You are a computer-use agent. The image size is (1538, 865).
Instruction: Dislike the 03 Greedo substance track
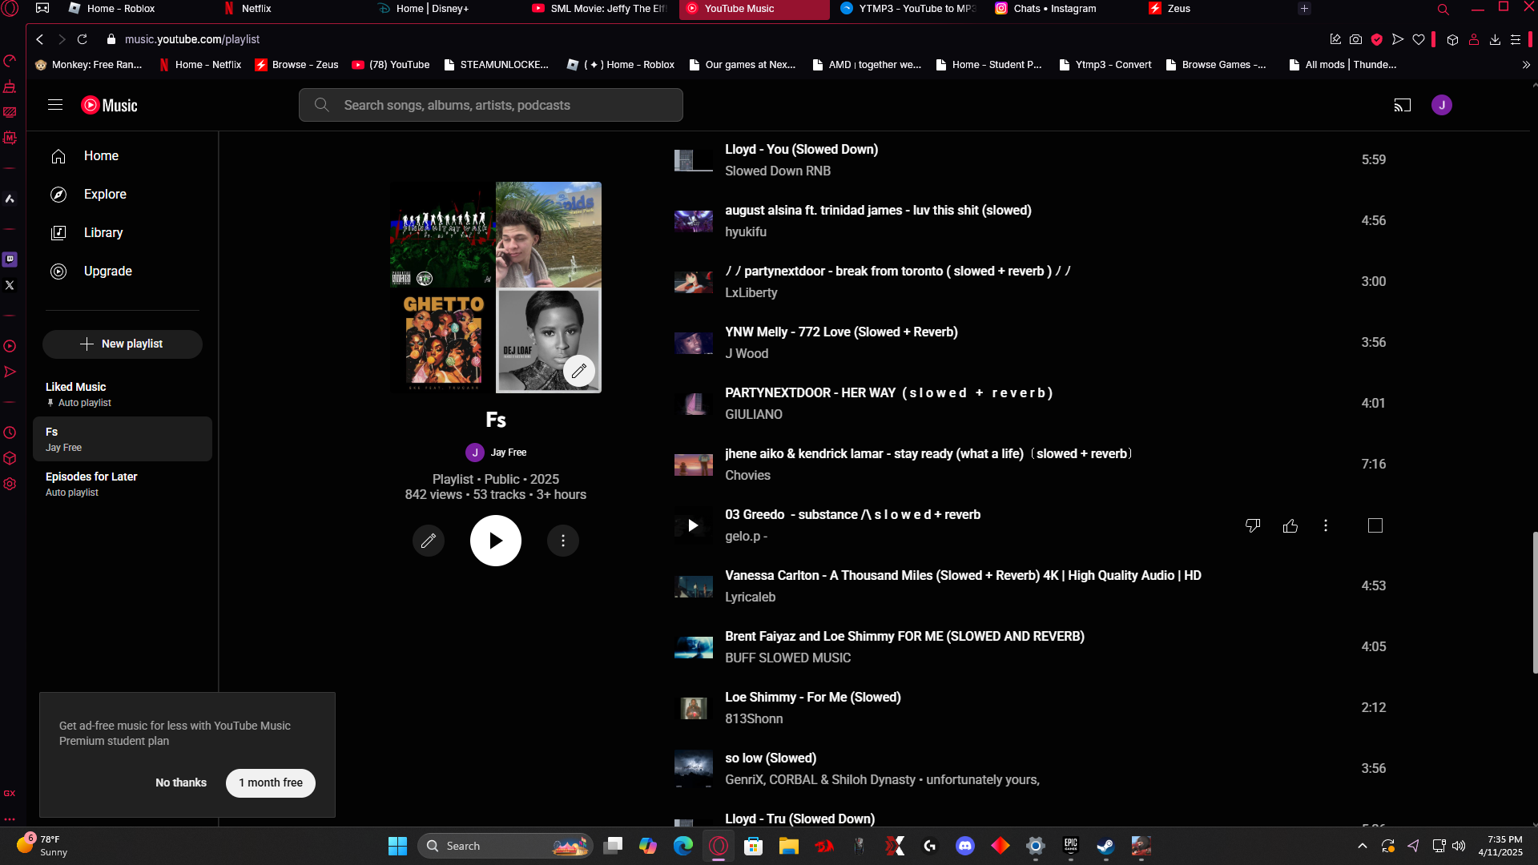[x=1253, y=525]
